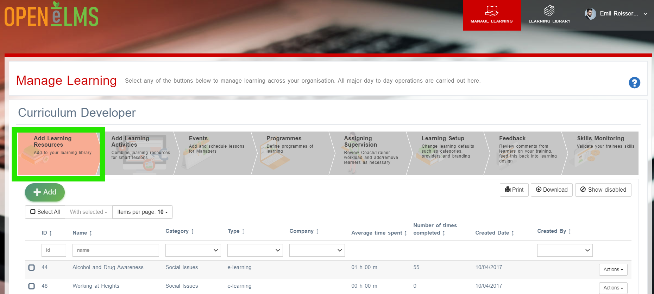The height and width of the screenshot is (294, 654).
Task: Toggle Show disabled resources
Action: click(x=603, y=190)
